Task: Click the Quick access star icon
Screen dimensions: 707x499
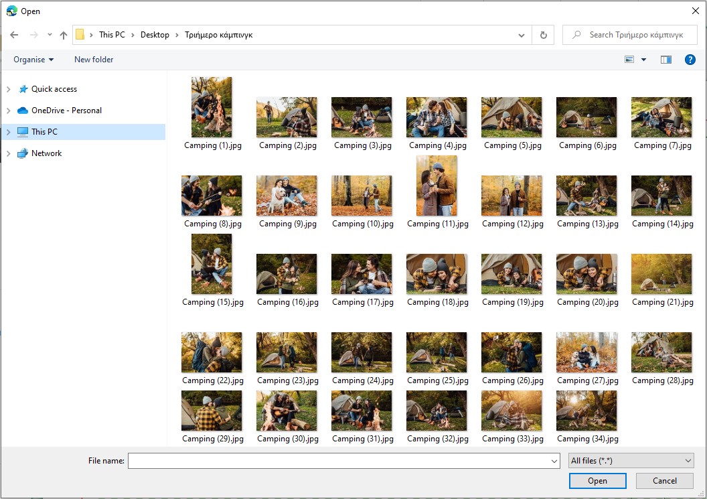Action: [23, 89]
